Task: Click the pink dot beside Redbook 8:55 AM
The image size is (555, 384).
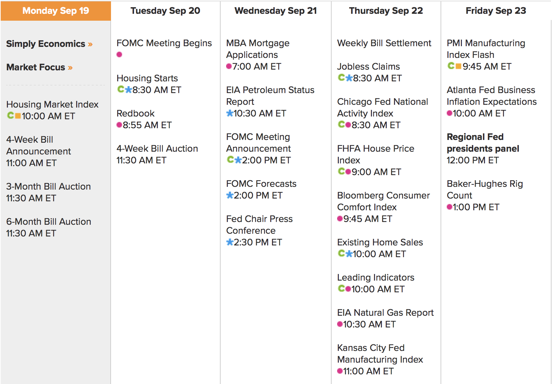Action: point(119,125)
